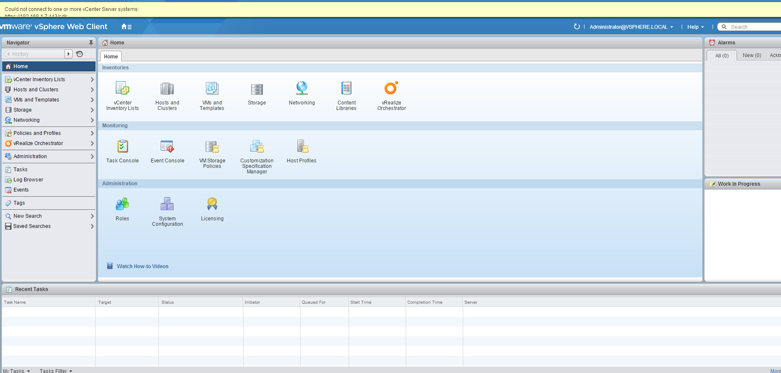
Task: Open the Task Console icon
Action: pos(123,146)
